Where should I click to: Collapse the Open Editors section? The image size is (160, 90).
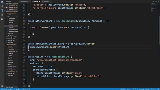click(11, 4)
